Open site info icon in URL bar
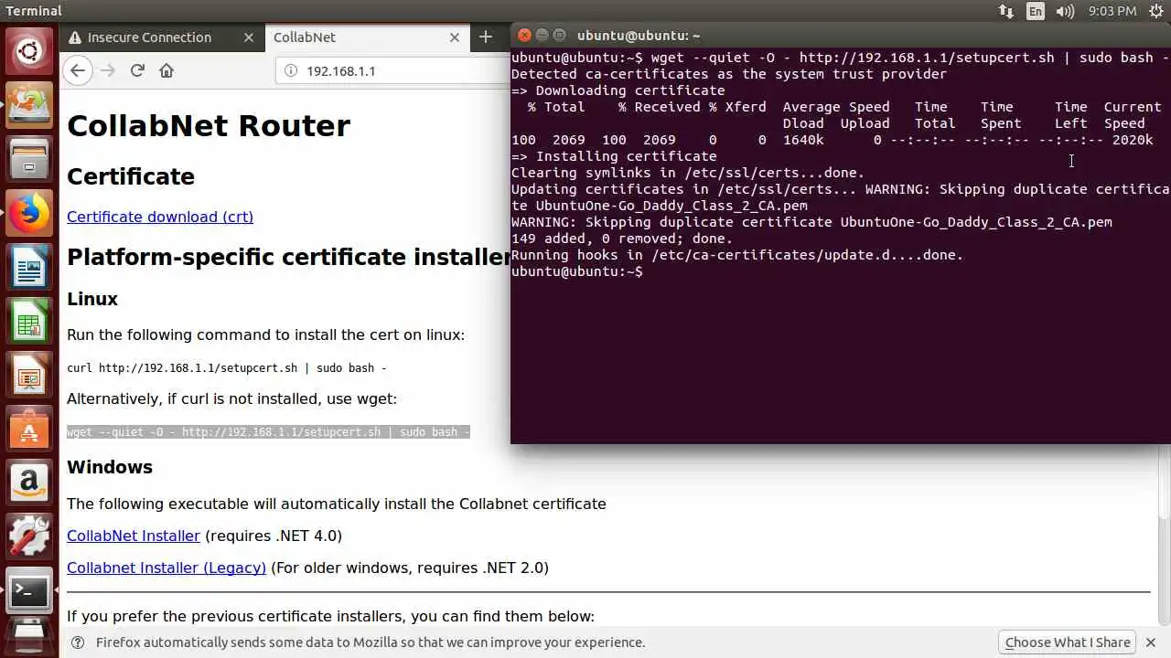Image resolution: width=1171 pixels, height=658 pixels. 291,70
